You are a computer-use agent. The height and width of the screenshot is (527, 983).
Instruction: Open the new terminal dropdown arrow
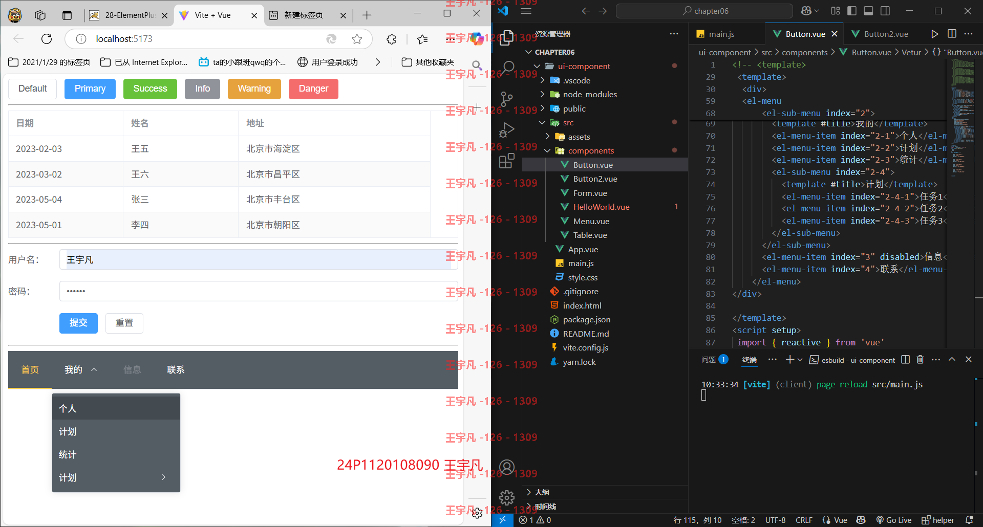[800, 360]
